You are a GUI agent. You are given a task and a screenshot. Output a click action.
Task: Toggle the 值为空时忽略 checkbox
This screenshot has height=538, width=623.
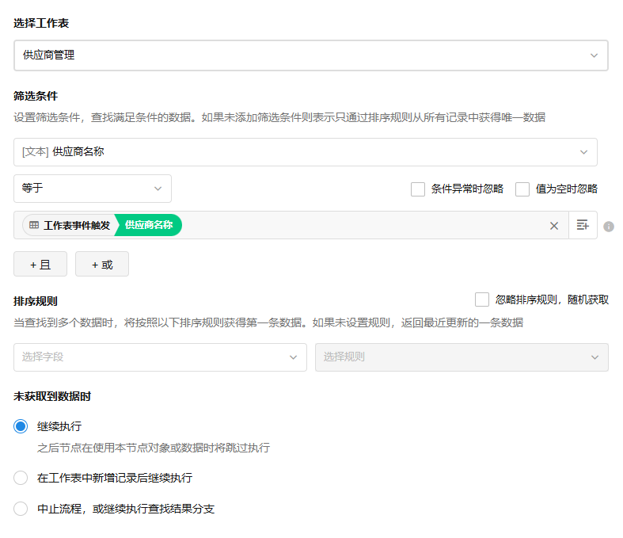click(x=522, y=189)
